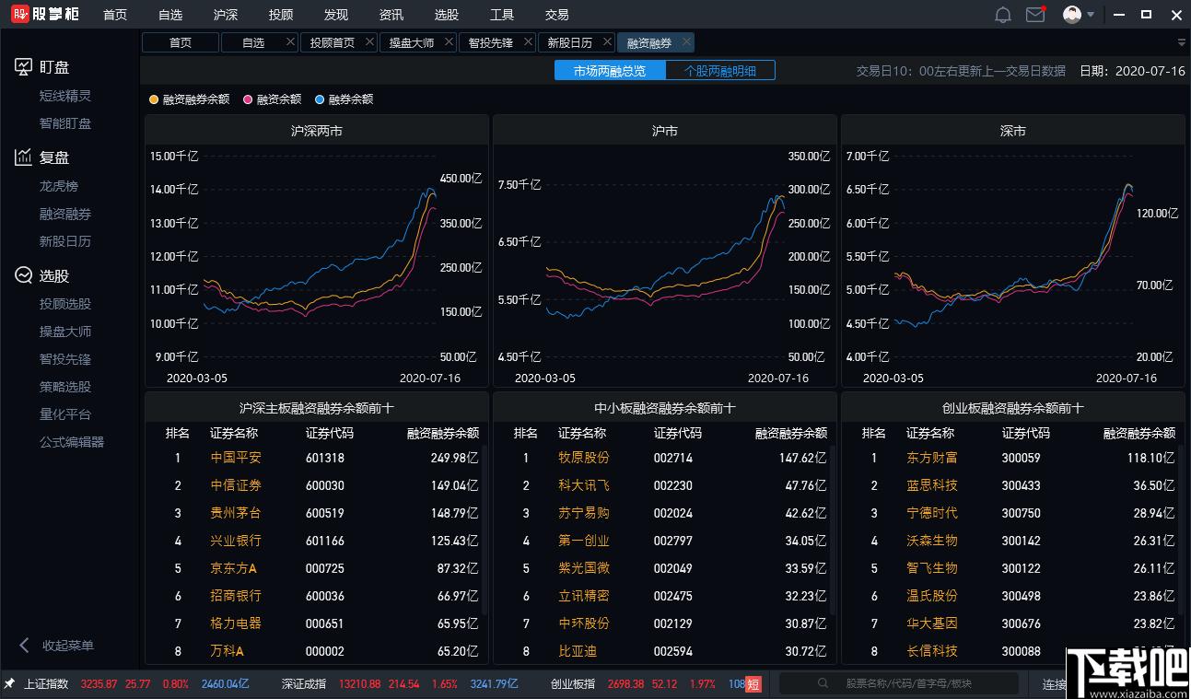Click the 深市 chart title
Viewport: 1191px width, 699px height.
click(x=1013, y=131)
